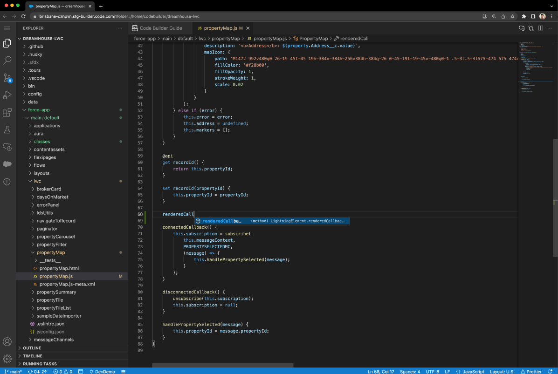Open changes compare icon in editor toolbar
The height and width of the screenshot is (374, 558).
(531, 28)
